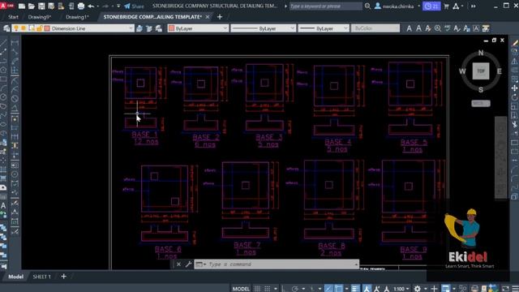The image size is (519, 292).
Task: Open the Dimension Line layer dropdown
Action: (x=131, y=28)
